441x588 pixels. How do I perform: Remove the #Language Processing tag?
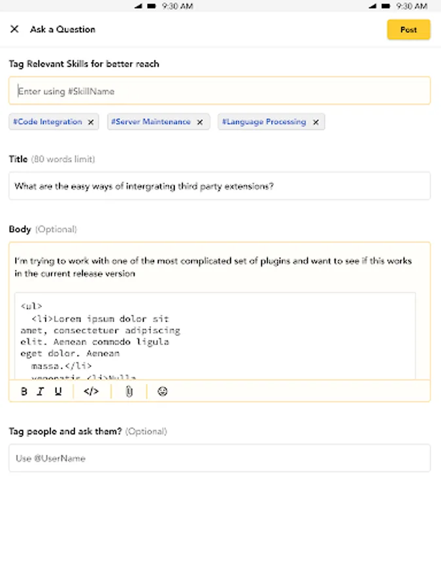point(316,122)
